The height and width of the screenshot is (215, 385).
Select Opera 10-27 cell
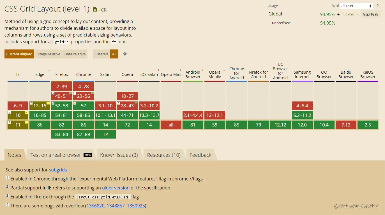point(127,96)
